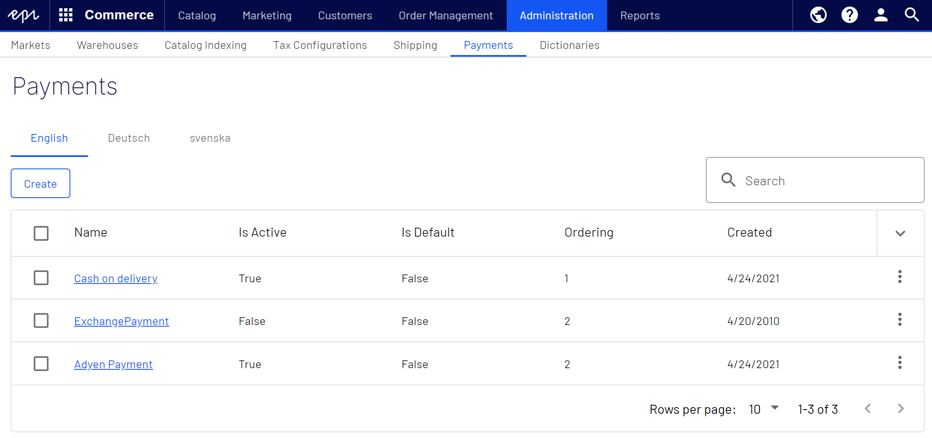Click the Create payment button
This screenshot has width=932, height=438.
pyautogui.click(x=40, y=183)
